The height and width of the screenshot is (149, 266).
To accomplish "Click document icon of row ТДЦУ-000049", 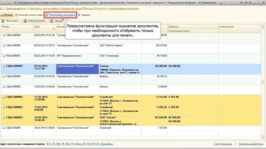I will pyautogui.click(x=4, y=35).
